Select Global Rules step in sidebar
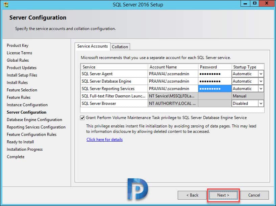The height and width of the screenshot is (206, 276). (x=18, y=60)
